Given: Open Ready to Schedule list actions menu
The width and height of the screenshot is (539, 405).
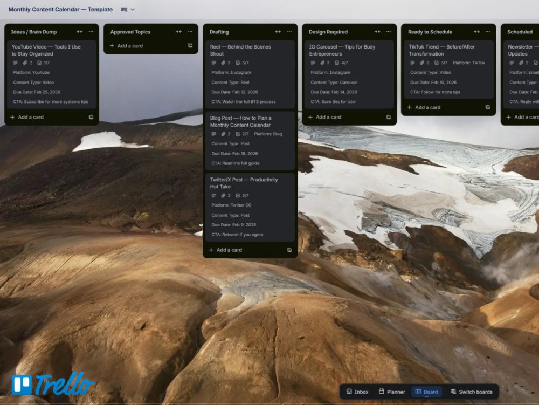Looking at the screenshot, I should tap(488, 32).
